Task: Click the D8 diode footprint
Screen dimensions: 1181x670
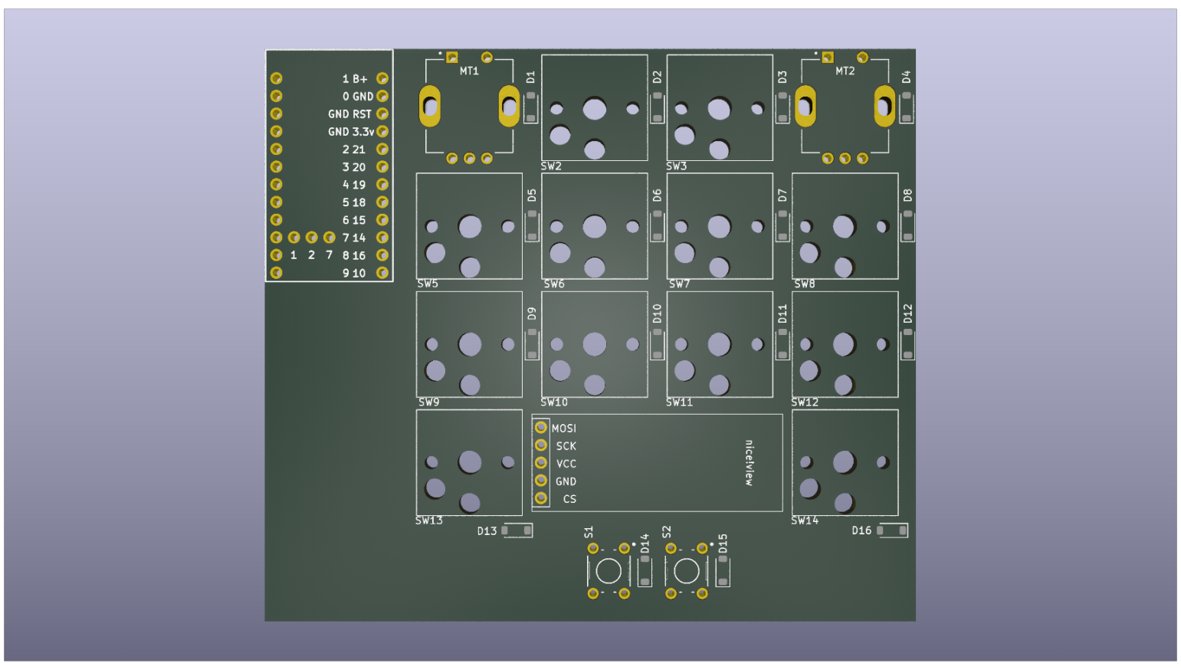Action: (x=907, y=225)
